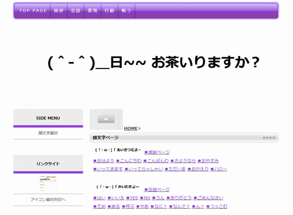Open the おやすみ kaomoji link
Viewport: 293px width, 215px height.
coord(208,161)
